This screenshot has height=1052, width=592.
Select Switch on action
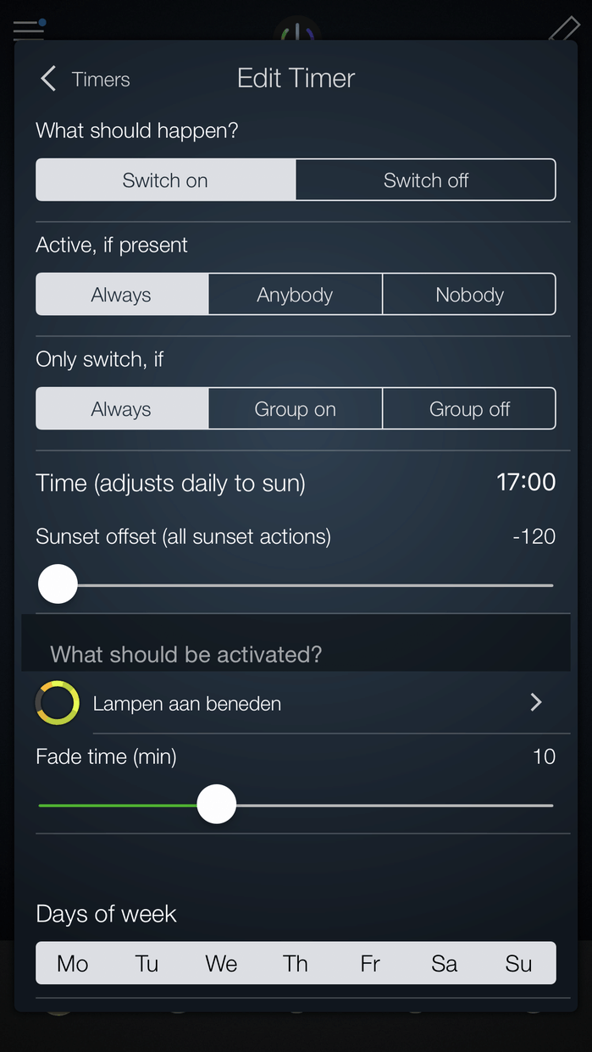(x=165, y=180)
